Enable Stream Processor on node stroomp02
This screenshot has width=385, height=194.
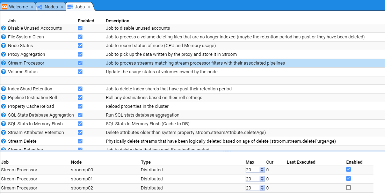tap(348, 188)
